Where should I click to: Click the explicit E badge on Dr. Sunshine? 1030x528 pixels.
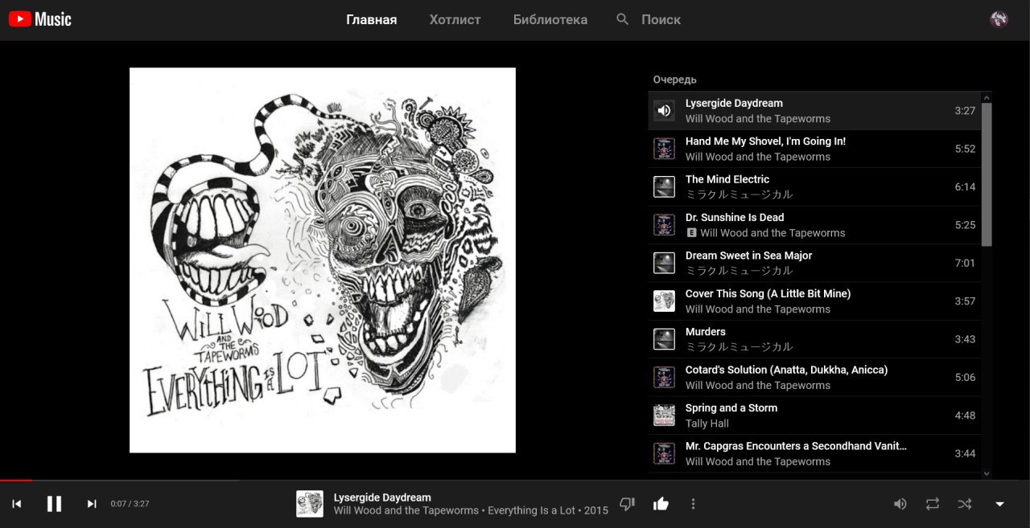[x=690, y=232]
